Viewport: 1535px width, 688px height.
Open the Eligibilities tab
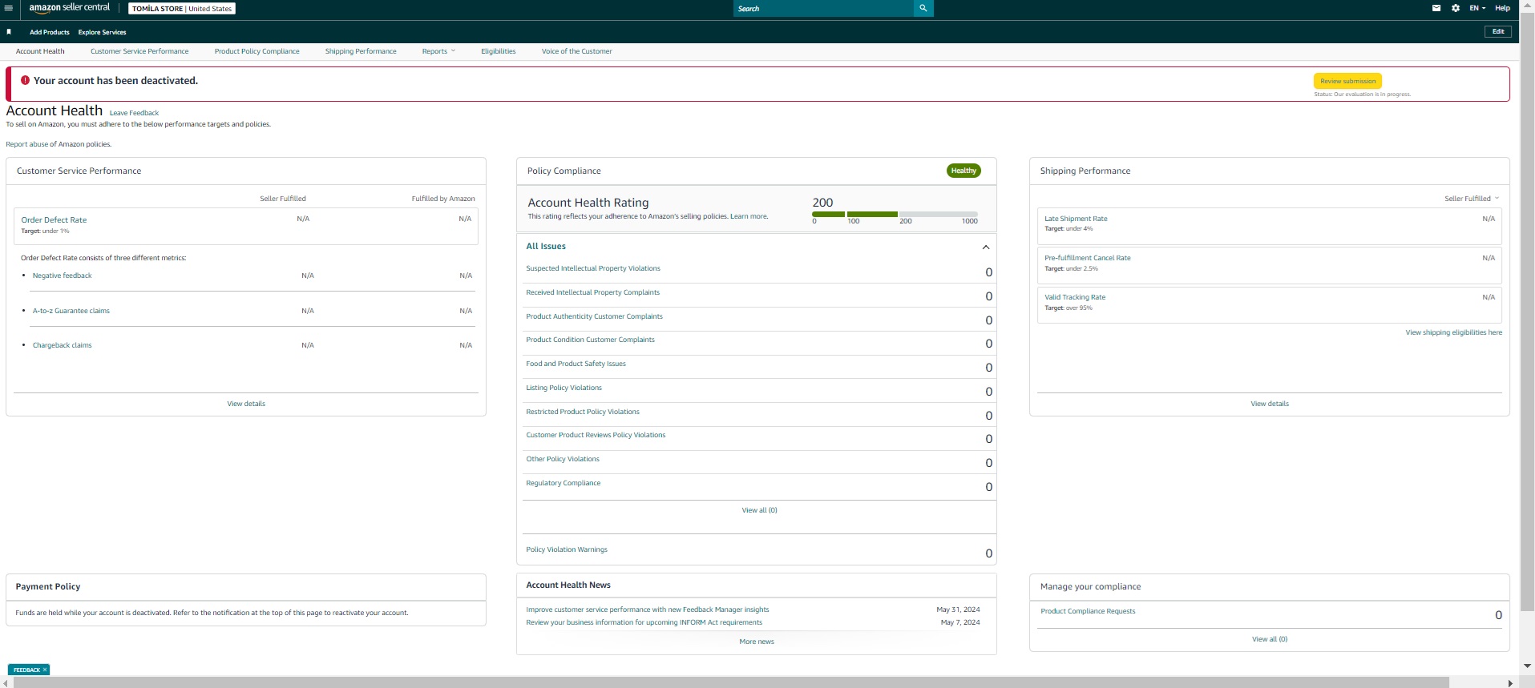[x=499, y=51]
